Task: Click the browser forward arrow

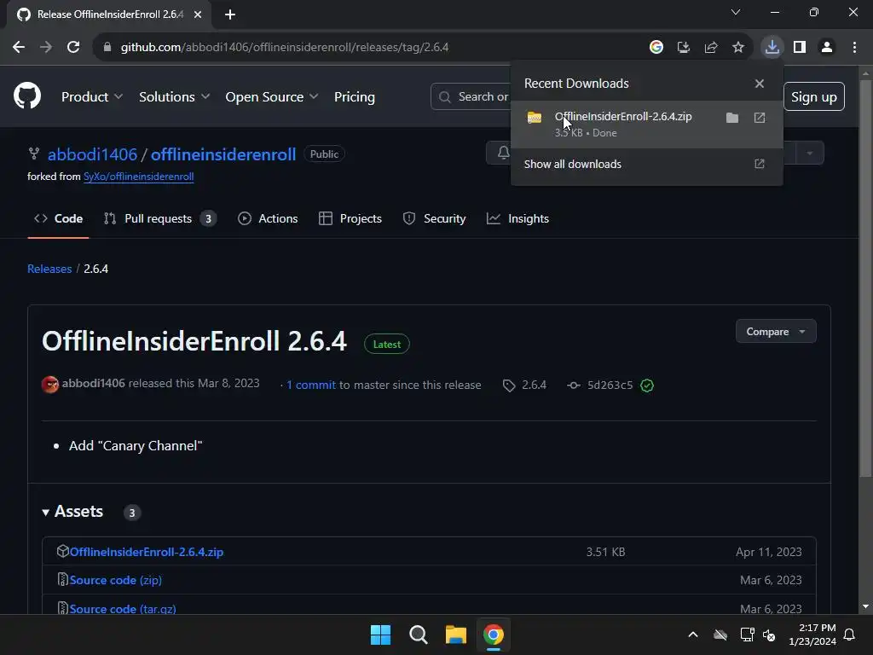Action: click(x=46, y=48)
